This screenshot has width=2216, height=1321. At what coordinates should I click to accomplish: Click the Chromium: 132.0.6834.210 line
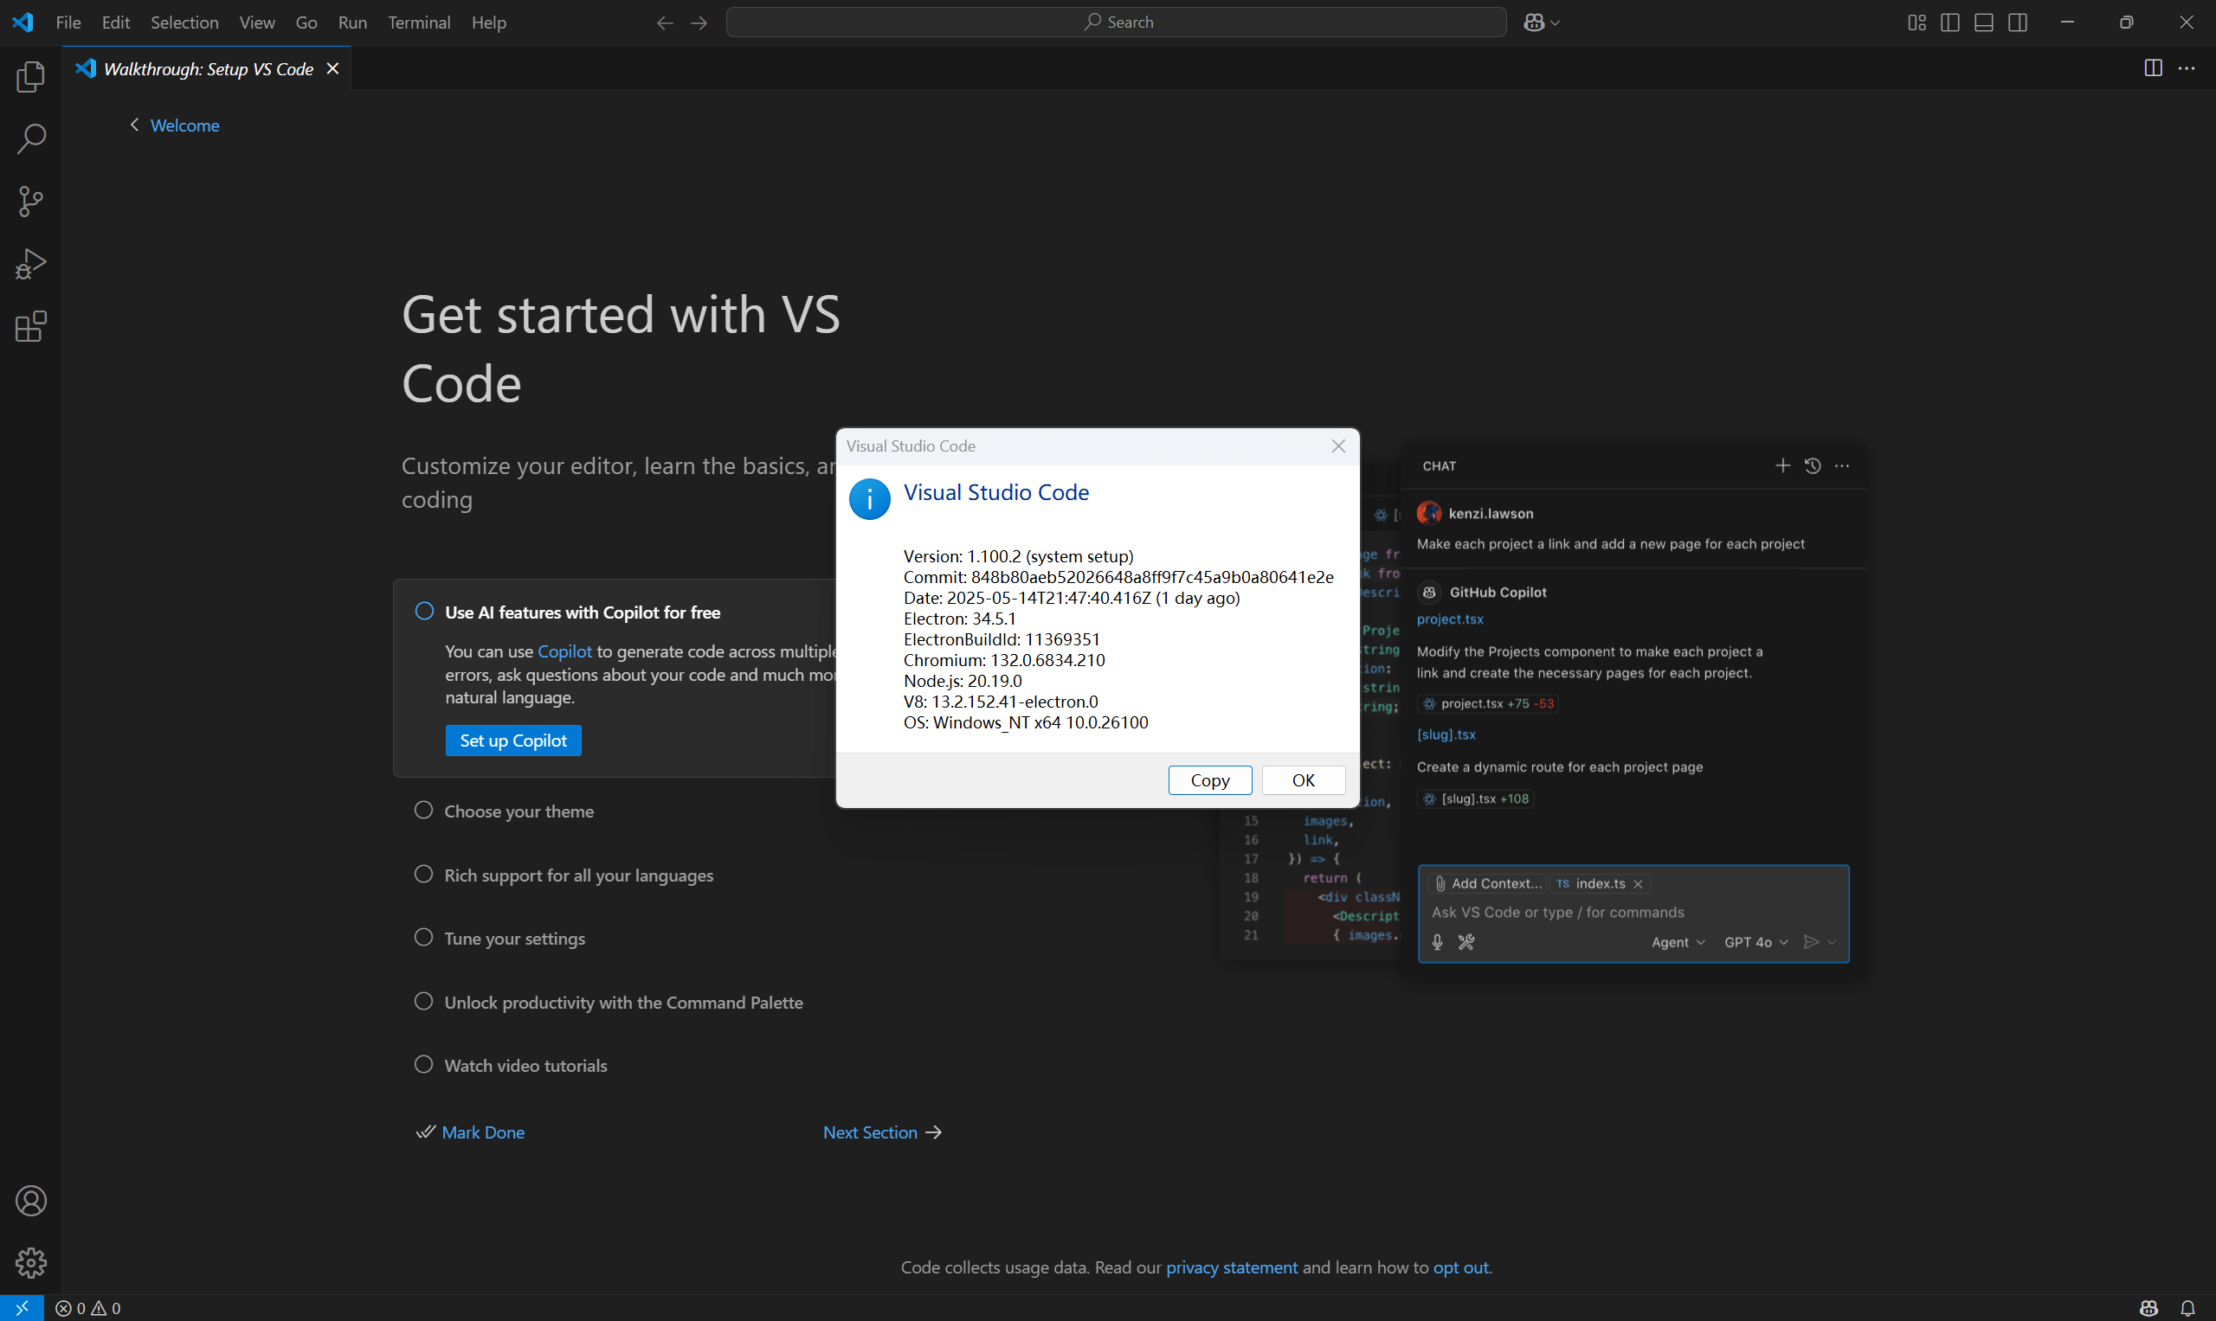click(1004, 659)
